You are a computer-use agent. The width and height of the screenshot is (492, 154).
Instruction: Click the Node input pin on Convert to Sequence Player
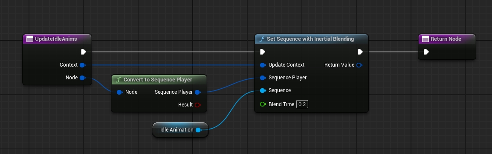(x=119, y=92)
